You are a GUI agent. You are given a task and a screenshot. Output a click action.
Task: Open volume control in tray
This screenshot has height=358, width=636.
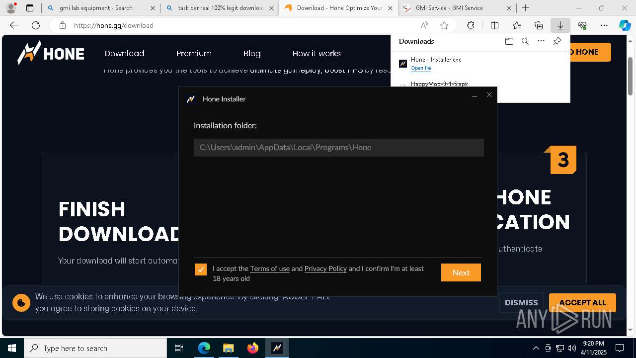point(572,348)
